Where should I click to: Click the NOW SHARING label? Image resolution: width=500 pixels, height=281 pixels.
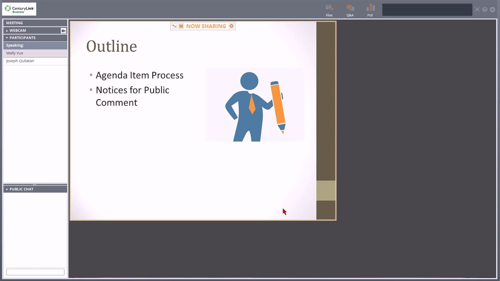click(x=206, y=26)
